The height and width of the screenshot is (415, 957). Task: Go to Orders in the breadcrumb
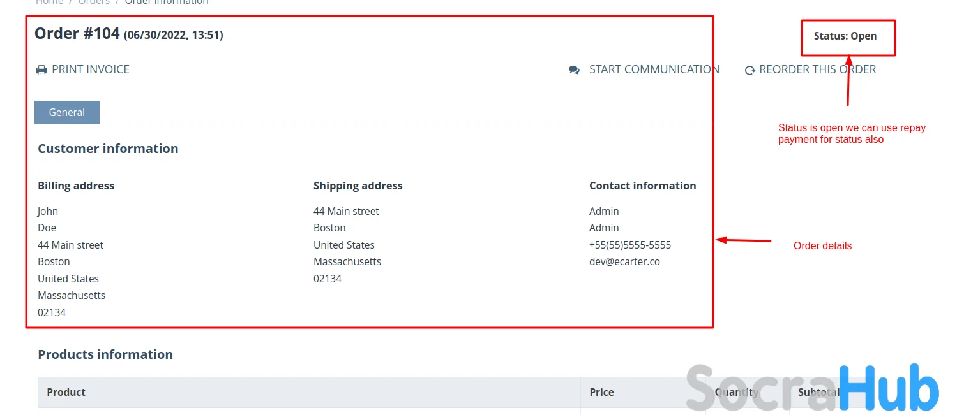[x=94, y=2]
